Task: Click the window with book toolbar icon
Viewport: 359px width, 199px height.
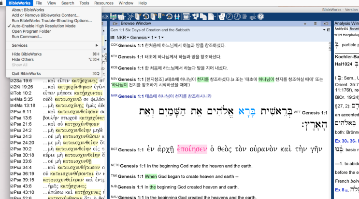Action: pos(186,16)
